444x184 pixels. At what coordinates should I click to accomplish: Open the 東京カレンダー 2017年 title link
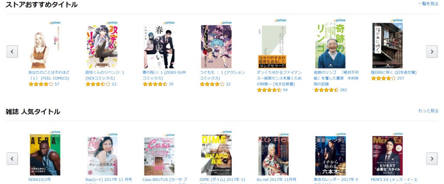pyautogui.click(x=336, y=180)
